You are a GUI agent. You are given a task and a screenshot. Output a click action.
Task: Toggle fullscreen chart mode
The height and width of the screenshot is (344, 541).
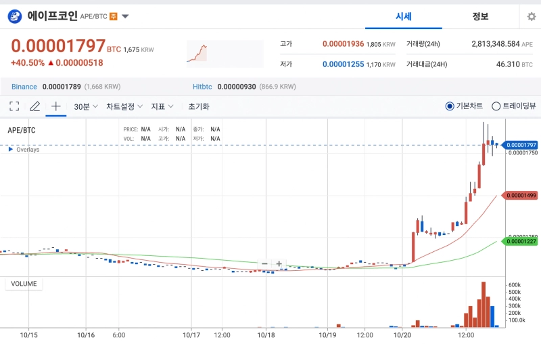(x=14, y=106)
